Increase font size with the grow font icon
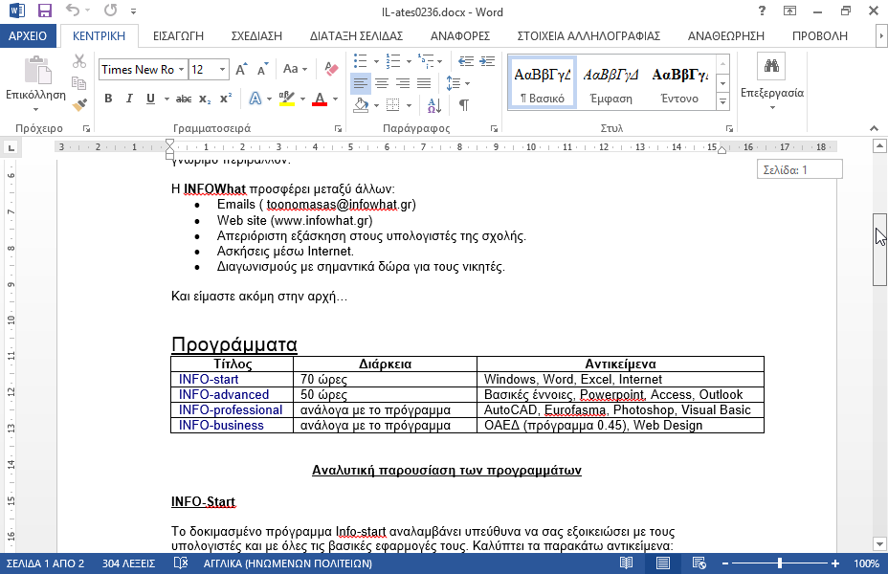The width and height of the screenshot is (888, 574). (x=241, y=69)
